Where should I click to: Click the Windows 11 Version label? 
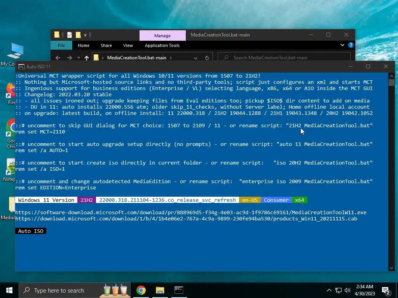coord(46,200)
